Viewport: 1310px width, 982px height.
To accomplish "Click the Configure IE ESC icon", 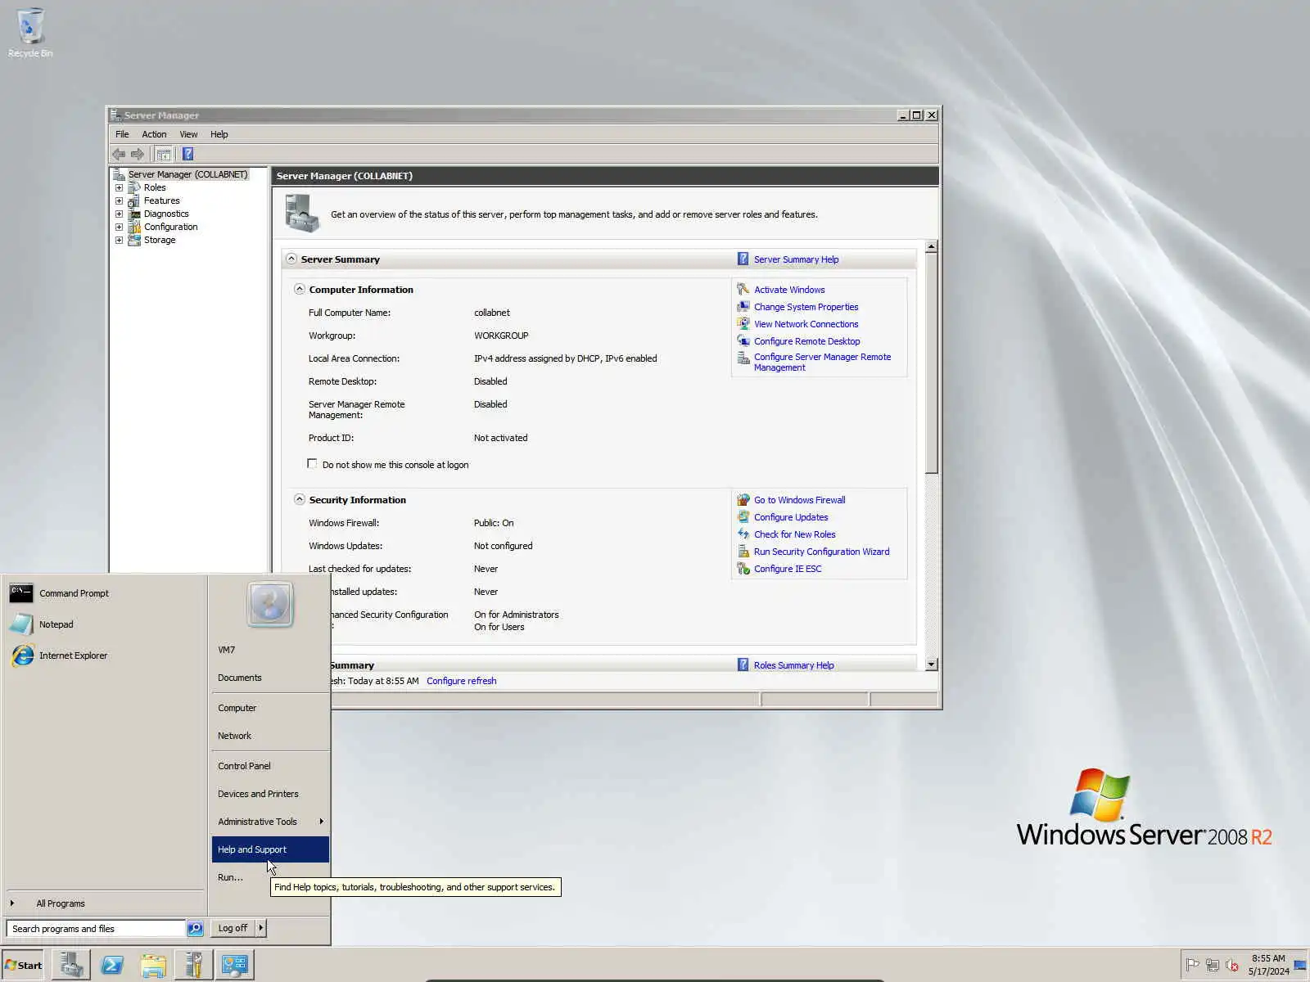I will (743, 568).
